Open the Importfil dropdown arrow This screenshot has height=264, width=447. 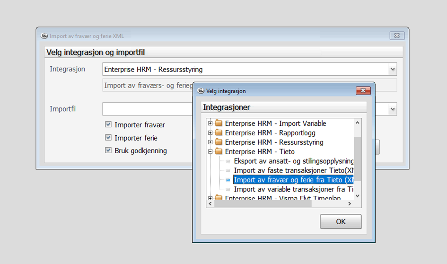coord(393,109)
